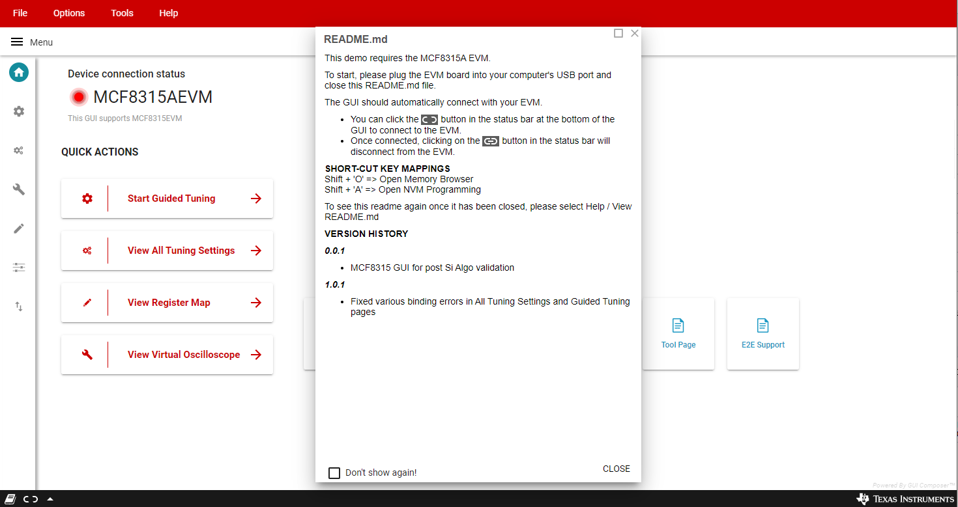Click the Home icon in sidebar
Viewport: 958px width, 507px height.
click(19, 72)
